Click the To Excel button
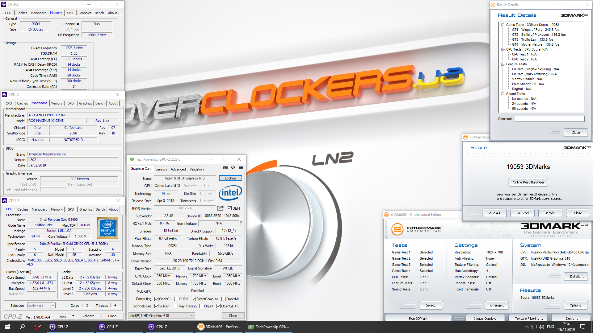 [522, 213]
